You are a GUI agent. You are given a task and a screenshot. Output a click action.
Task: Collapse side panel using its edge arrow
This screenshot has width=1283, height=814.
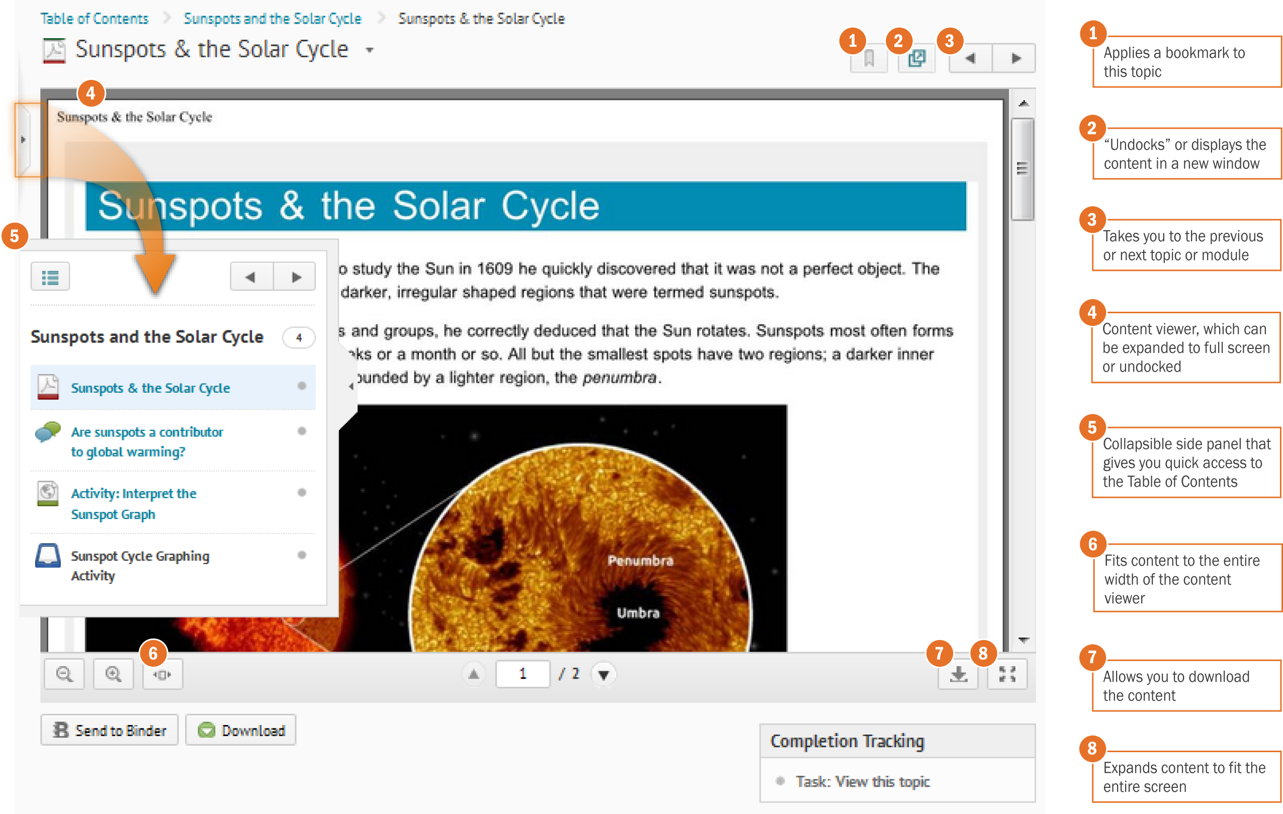(x=351, y=386)
